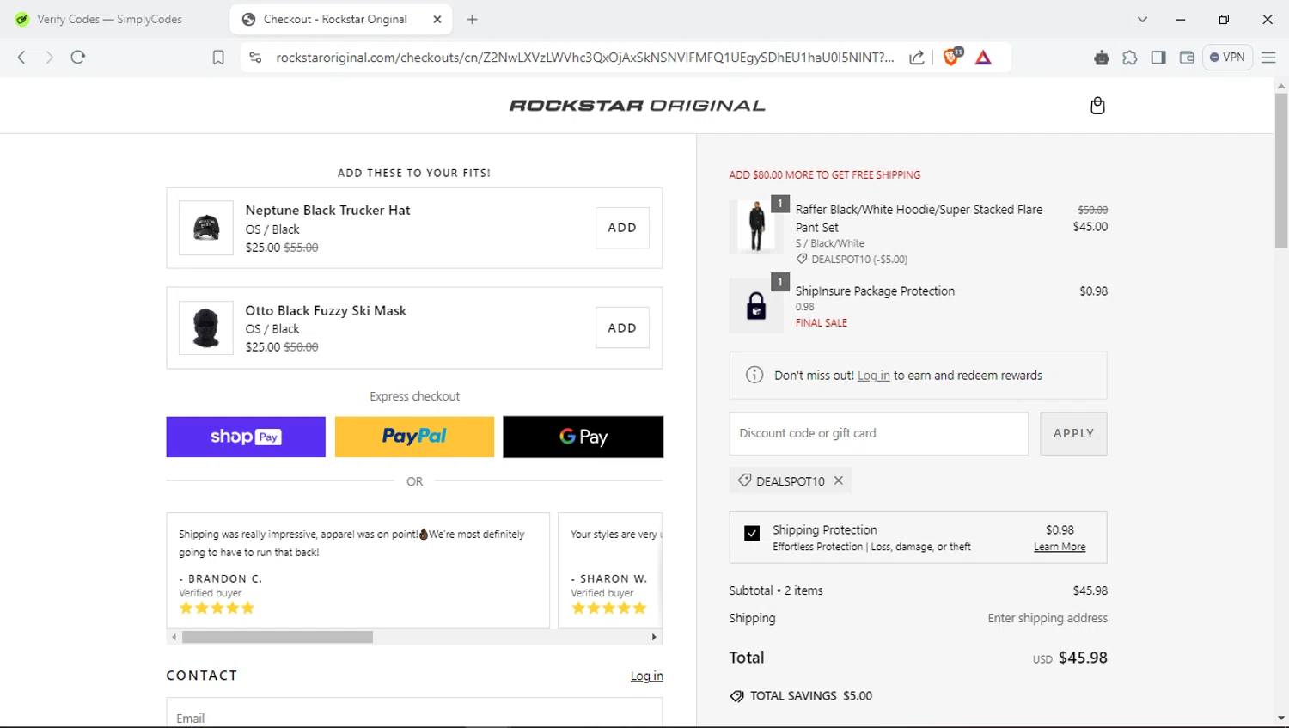Reload the checkout page
1289x728 pixels.
click(x=78, y=58)
